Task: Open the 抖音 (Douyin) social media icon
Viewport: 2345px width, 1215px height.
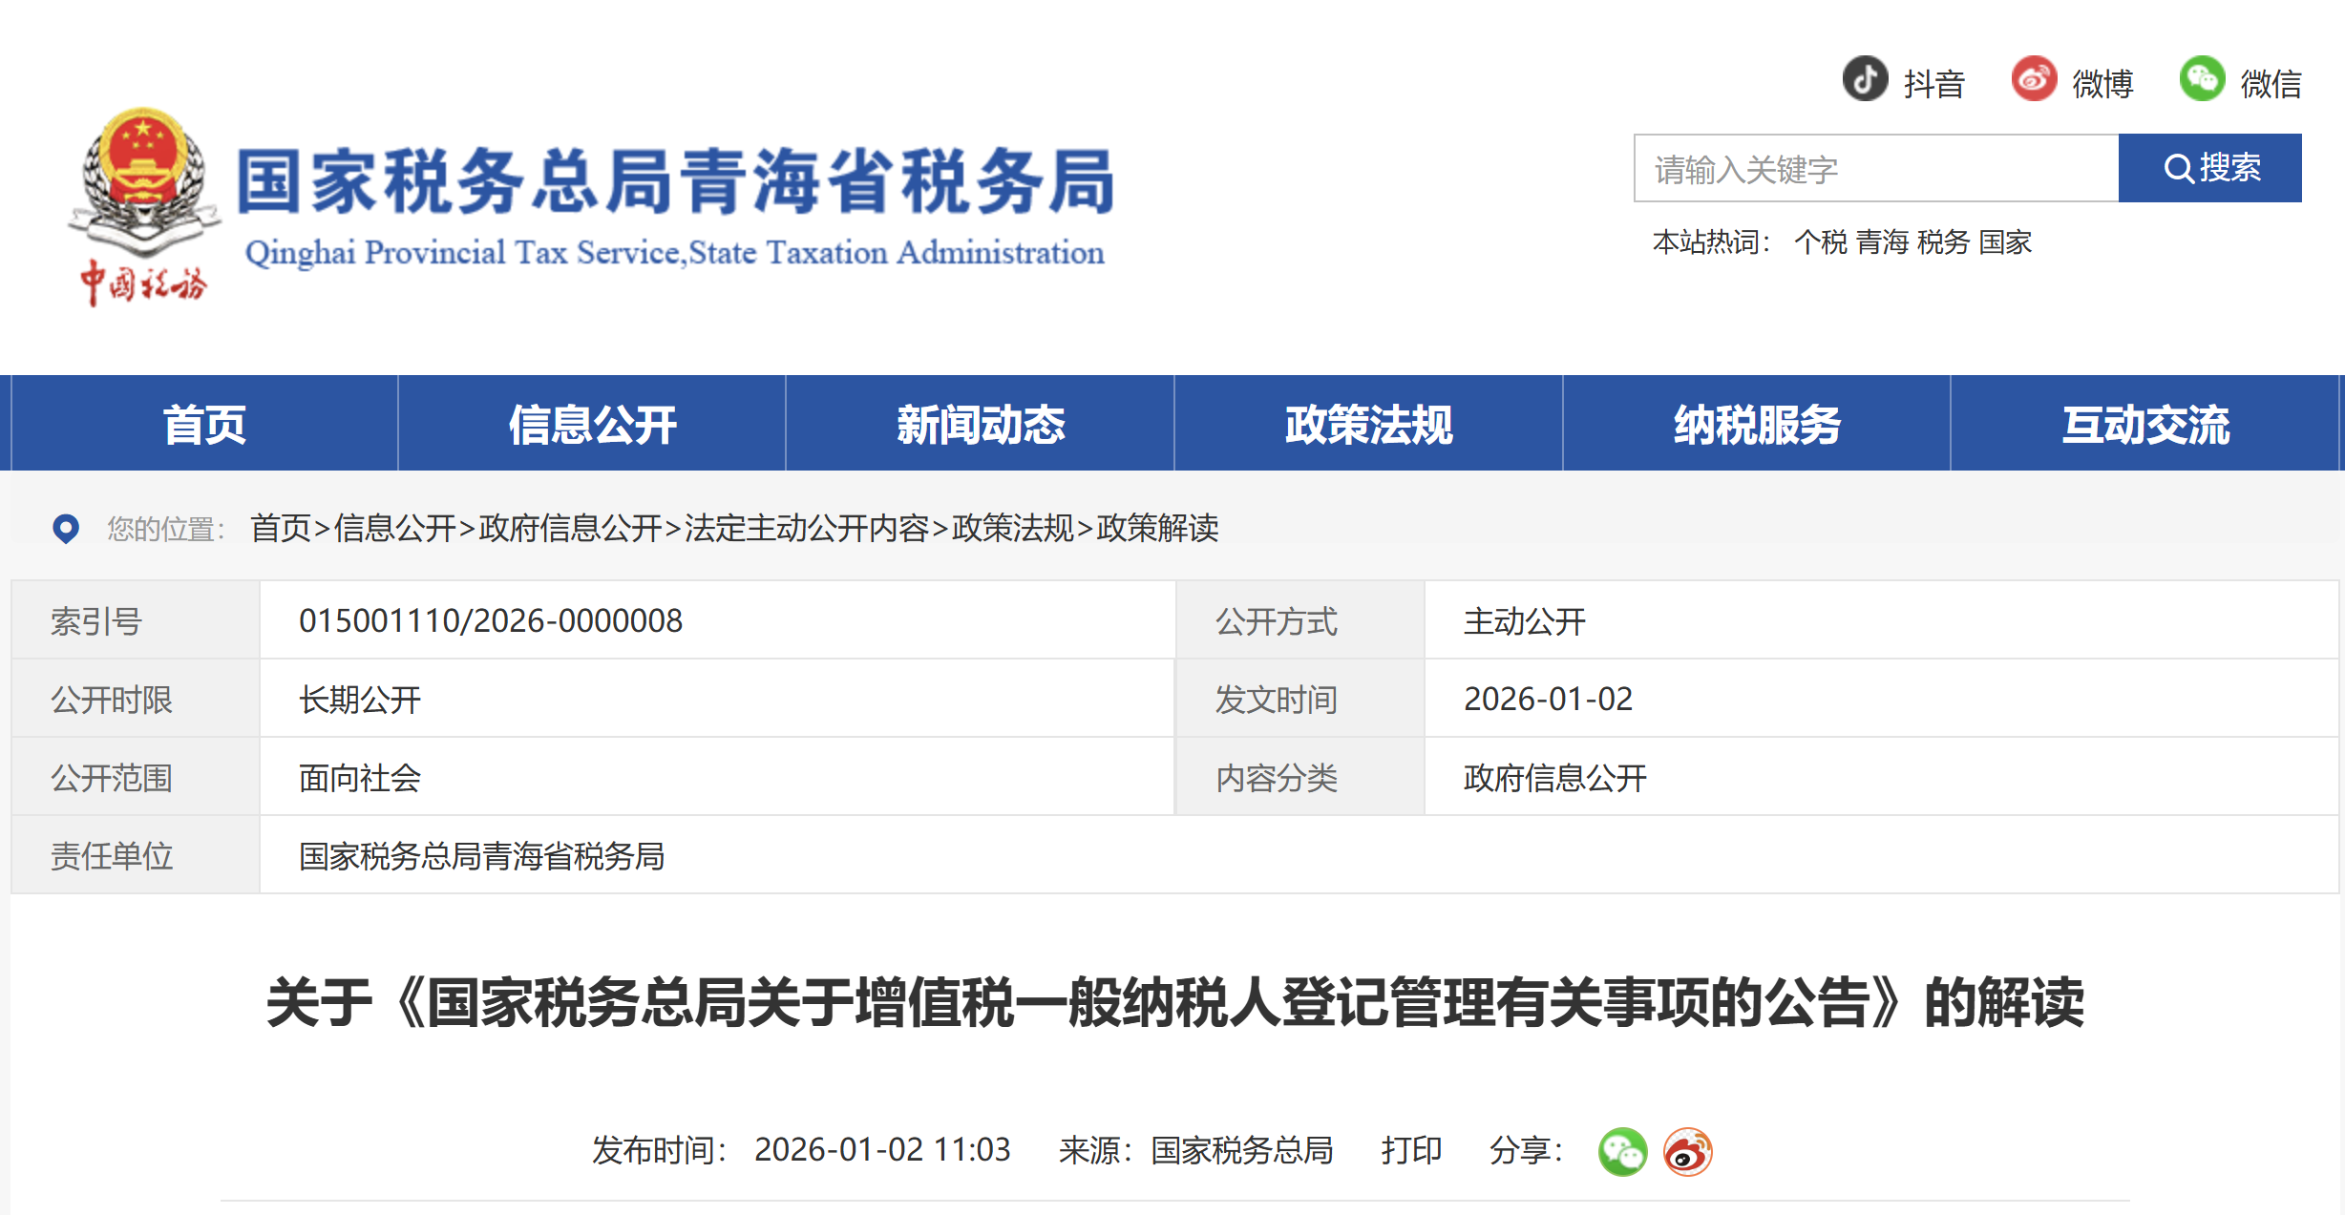Action: 1867,81
